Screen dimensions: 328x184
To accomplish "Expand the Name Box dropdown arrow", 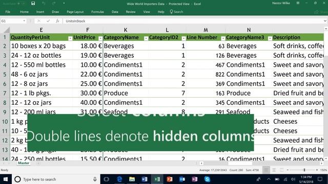I will point(24,21).
